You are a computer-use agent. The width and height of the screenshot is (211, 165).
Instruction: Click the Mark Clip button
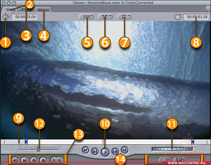[x=24, y=160]
